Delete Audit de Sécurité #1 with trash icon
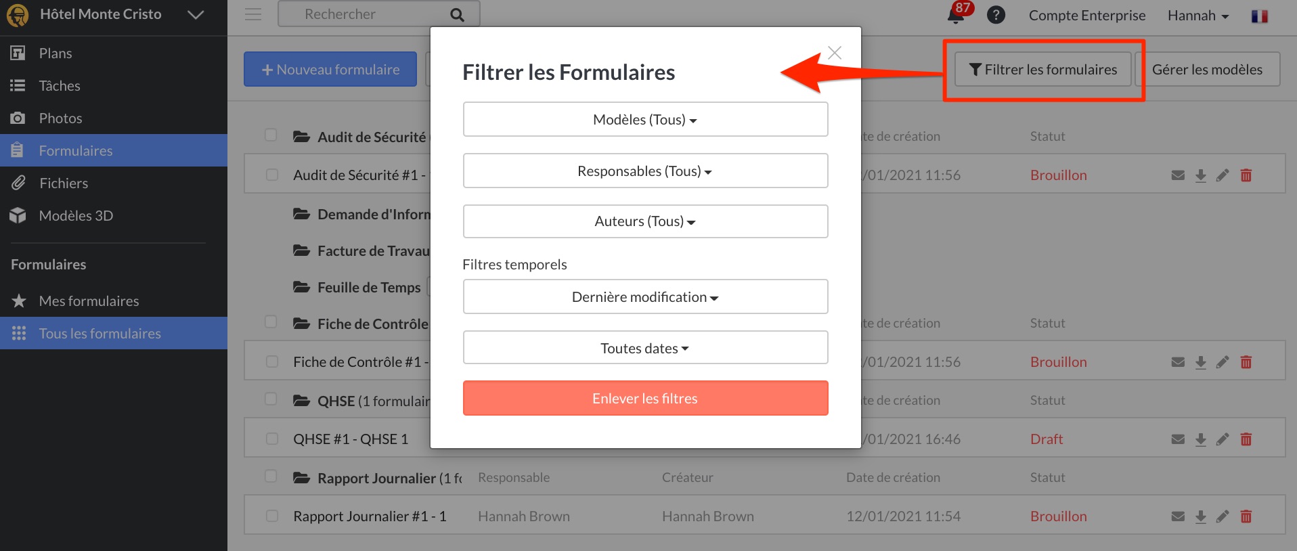The height and width of the screenshot is (551, 1297). pos(1246,175)
